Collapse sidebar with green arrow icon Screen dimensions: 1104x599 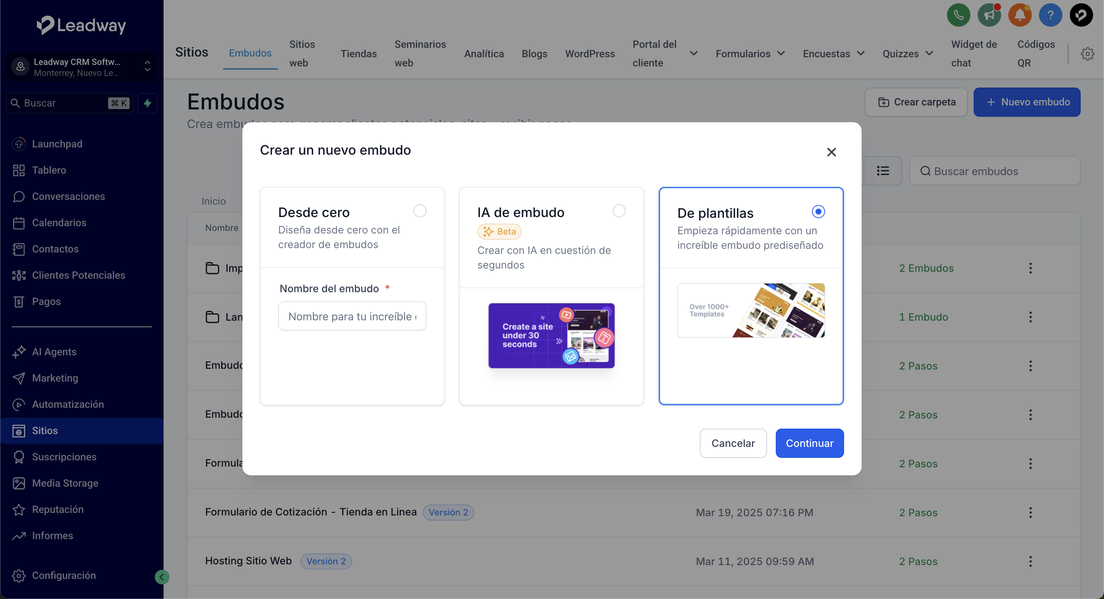point(162,577)
